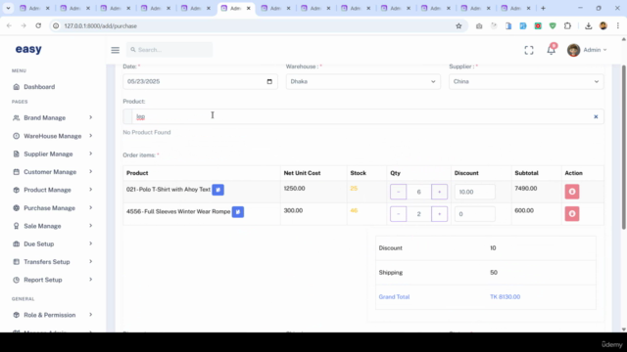Increase quantity for Full Sleeves Winter Wear
The width and height of the screenshot is (627, 352).
pos(439,214)
